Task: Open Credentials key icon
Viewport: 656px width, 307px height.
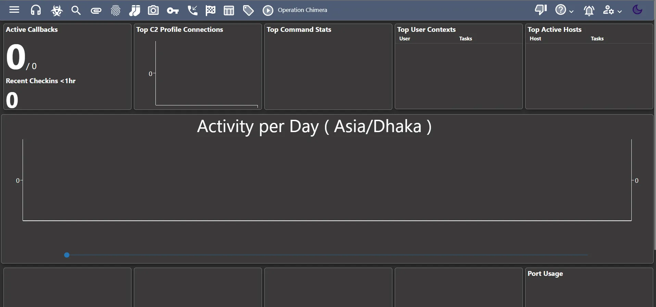Action: [x=173, y=11]
